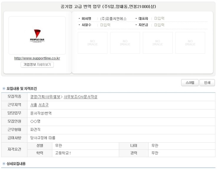
Task: Click the 모집내용 및 자격조건 section heading
Action: pos(22,89)
